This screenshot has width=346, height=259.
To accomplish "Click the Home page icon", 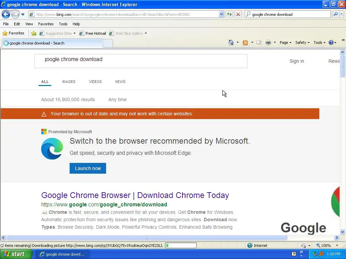I will coord(231,42).
